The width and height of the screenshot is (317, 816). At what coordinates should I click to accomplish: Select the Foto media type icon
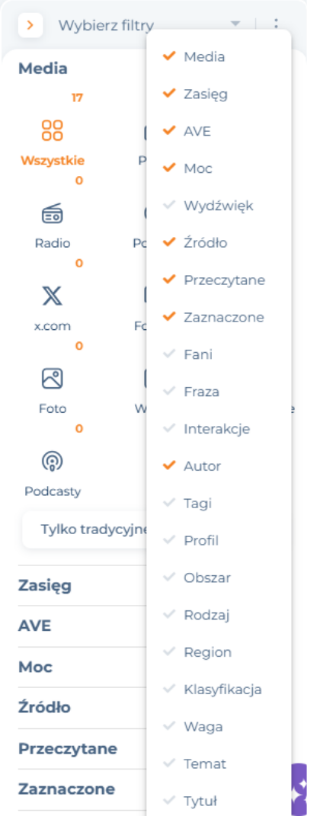pyautogui.click(x=52, y=379)
